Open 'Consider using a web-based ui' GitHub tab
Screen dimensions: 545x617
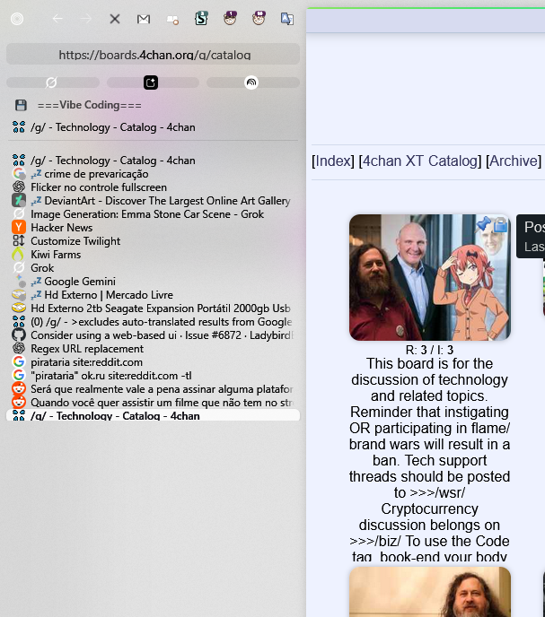pos(153,335)
